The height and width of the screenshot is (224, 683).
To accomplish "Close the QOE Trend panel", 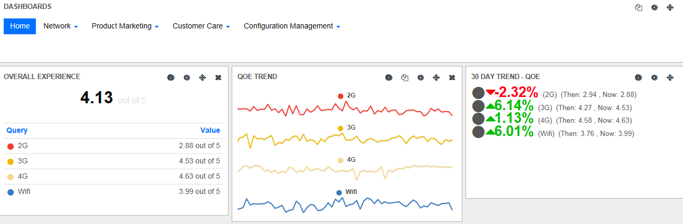I will click(x=452, y=77).
